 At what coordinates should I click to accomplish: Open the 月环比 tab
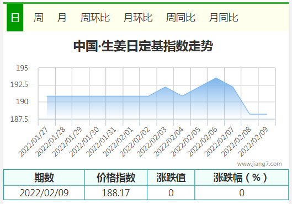coord(138,18)
